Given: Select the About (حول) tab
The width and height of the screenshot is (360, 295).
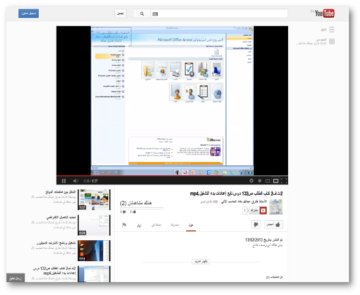Looking at the screenshot, I should [x=191, y=225].
